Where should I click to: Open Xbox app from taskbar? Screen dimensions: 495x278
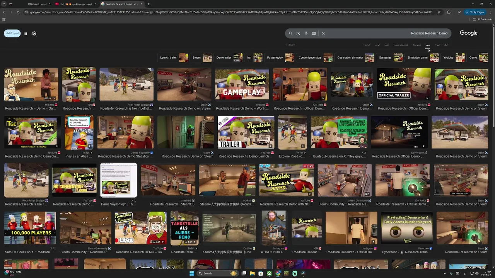tap(269, 273)
